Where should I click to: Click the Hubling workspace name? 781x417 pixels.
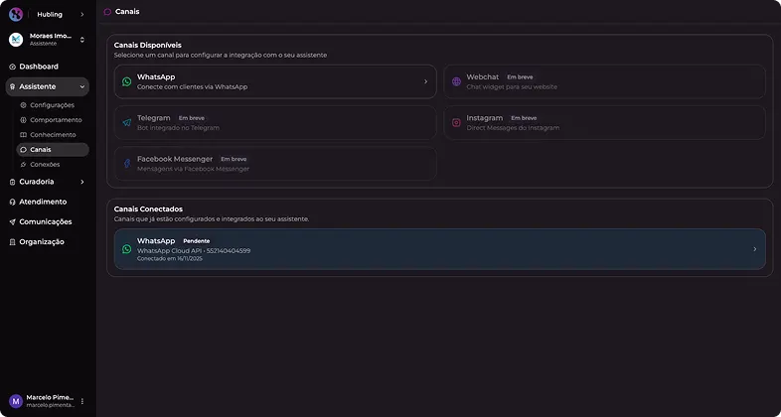pyautogui.click(x=50, y=15)
